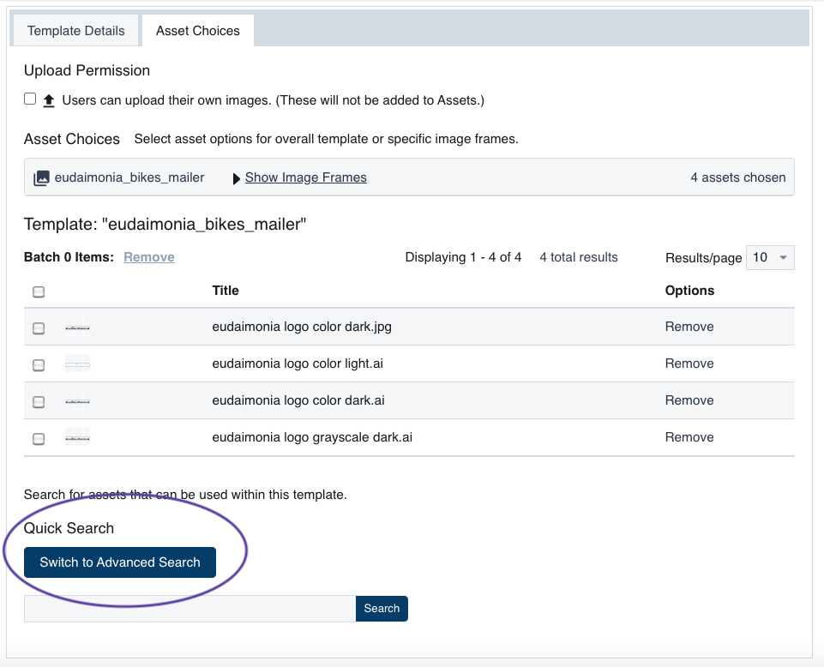Remove eudaimonia logo color light.ai
Image resolution: width=824 pixels, height=667 pixels.
click(689, 364)
